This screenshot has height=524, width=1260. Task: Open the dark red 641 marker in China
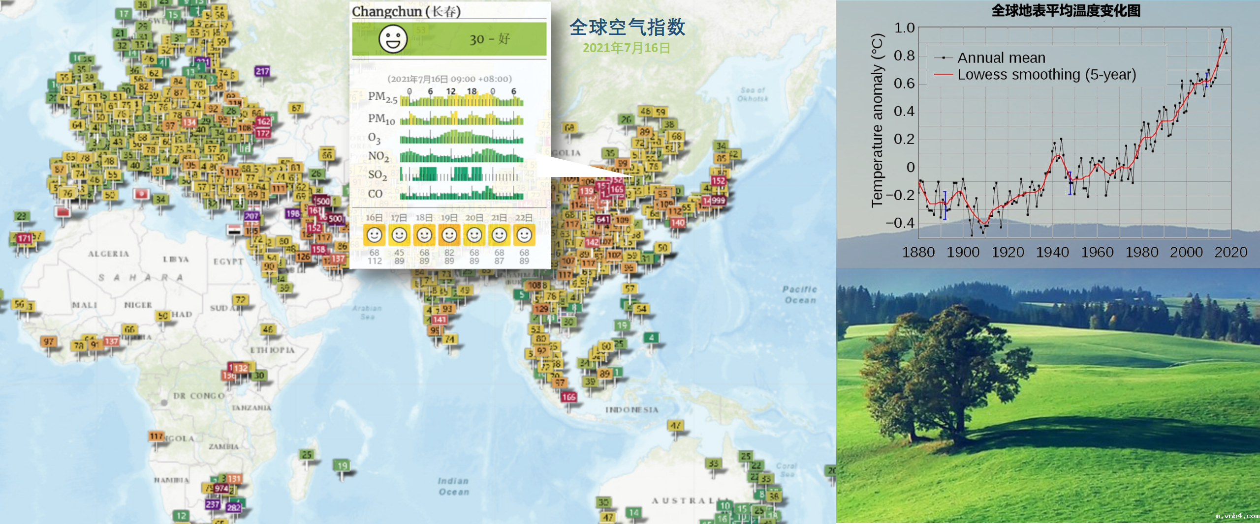pyautogui.click(x=602, y=219)
